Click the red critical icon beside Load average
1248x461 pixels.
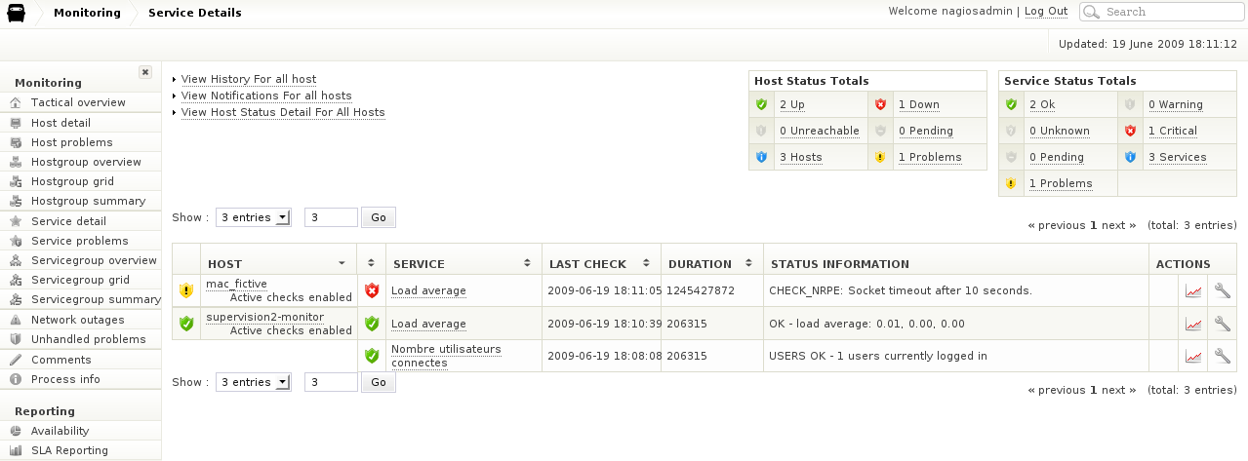(372, 290)
